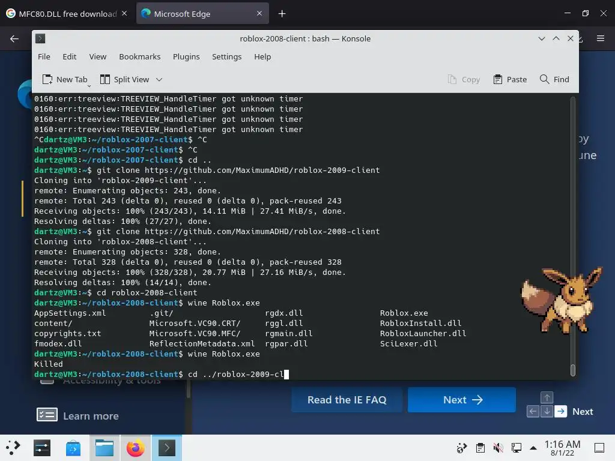Close the Microsoft Edge browser tab
Screen dimensions: 615x461
pos(259,13)
